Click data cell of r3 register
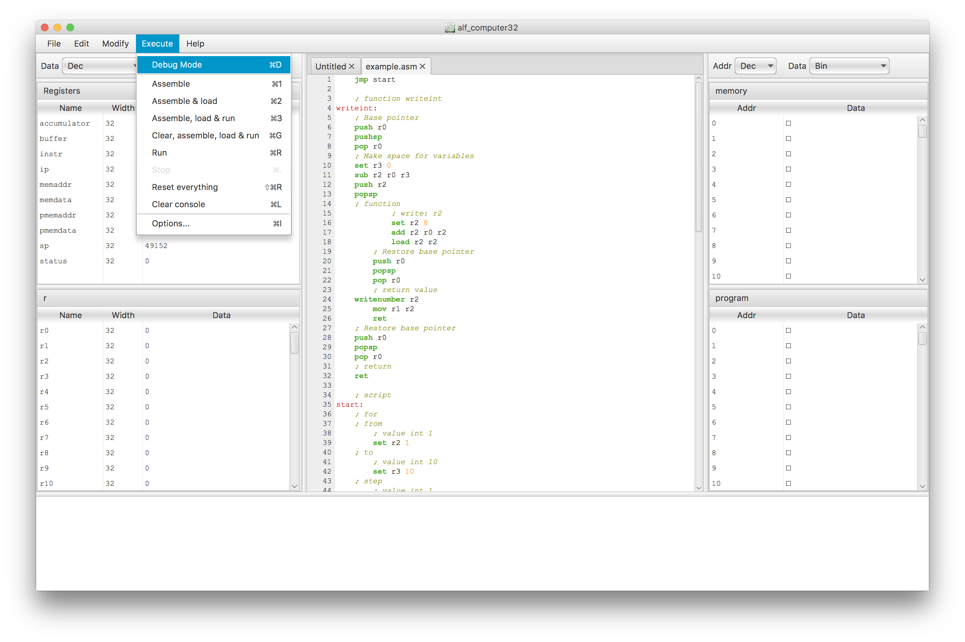 [x=216, y=376]
